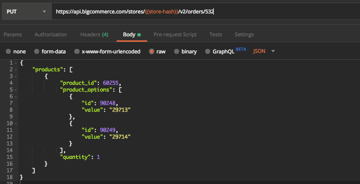This screenshot has width=360, height=184.
Task: Collapse the object fold on line 3
Action: coord(16,76)
